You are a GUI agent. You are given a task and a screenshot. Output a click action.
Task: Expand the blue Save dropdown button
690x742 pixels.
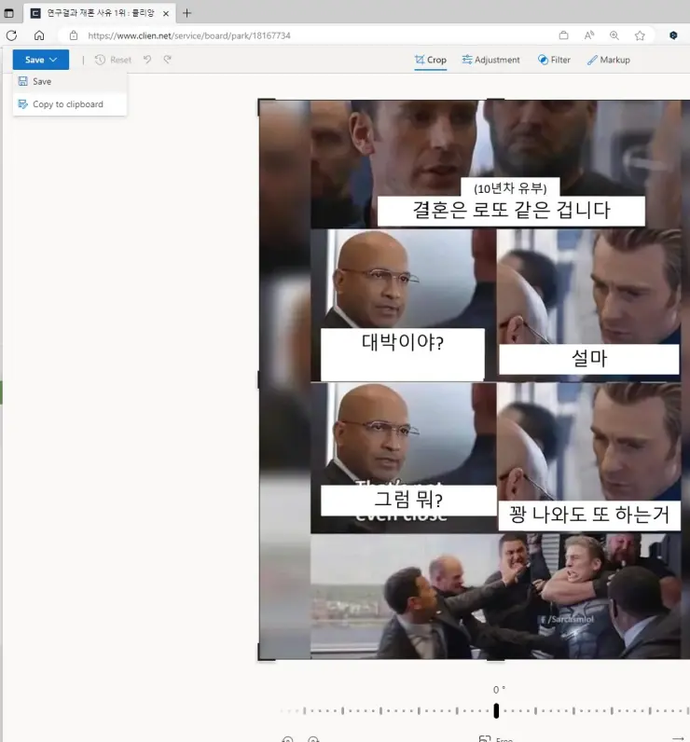pyautogui.click(x=41, y=60)
